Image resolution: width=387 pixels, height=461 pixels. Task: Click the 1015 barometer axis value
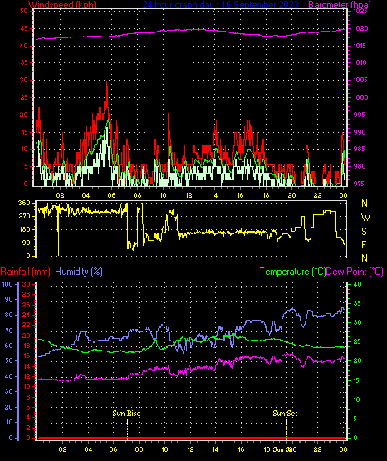[x=360, y=46]
